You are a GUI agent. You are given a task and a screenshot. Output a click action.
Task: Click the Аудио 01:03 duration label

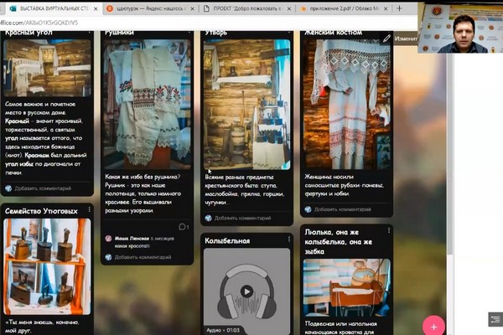click(x=223, y=330)
